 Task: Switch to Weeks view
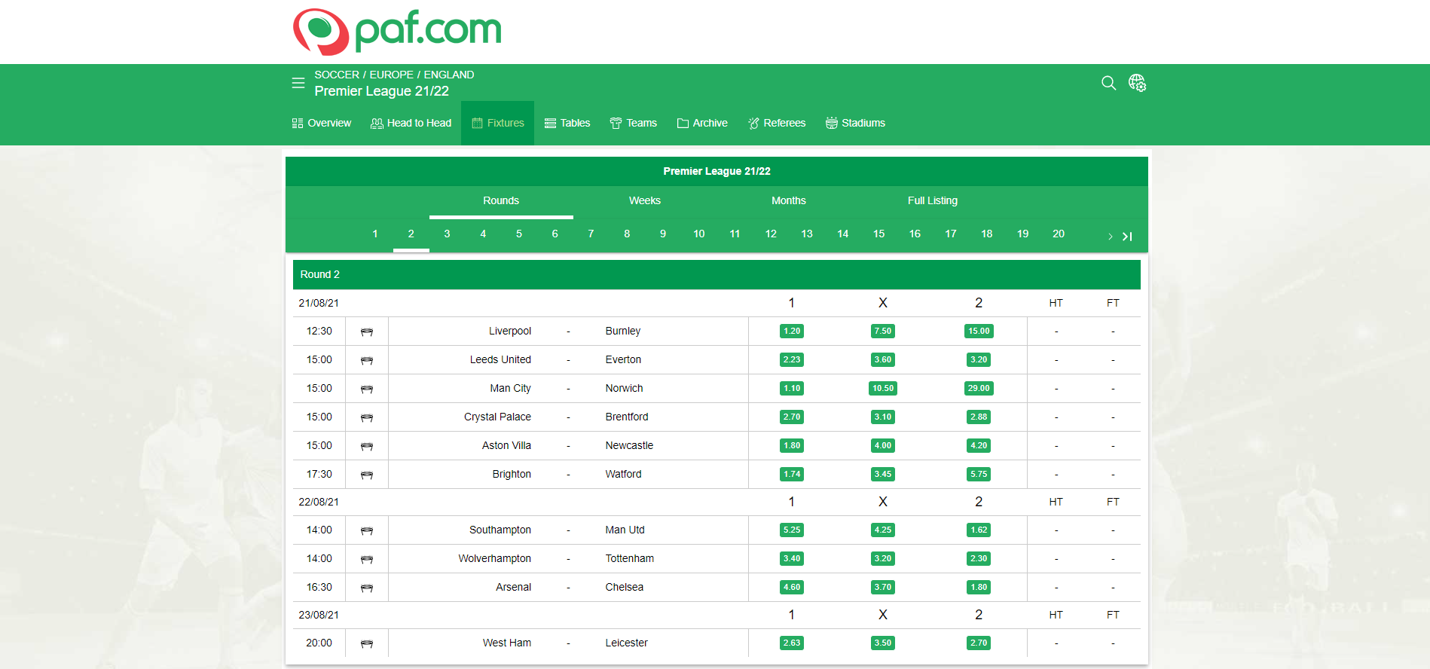pos(645,200)
